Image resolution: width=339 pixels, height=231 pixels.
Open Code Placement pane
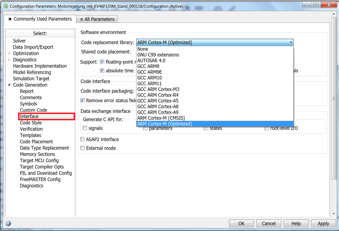pyautogui.click(x=36, y=141)
